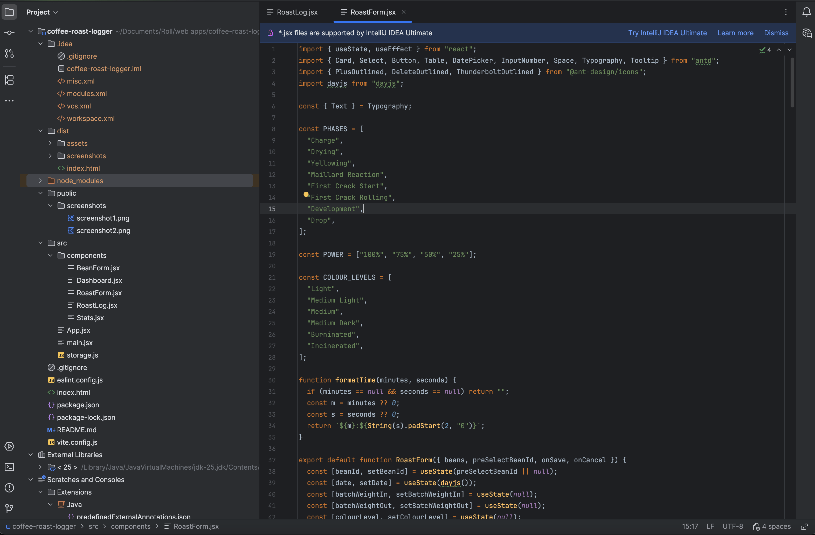Click the lock icon in the notification banner
Screen dimensions: 815x535
(x=270, y=33)
